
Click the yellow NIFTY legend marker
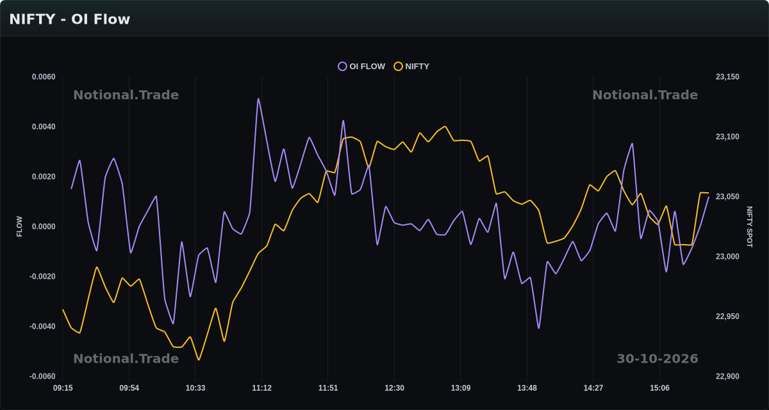click(398, 66)
